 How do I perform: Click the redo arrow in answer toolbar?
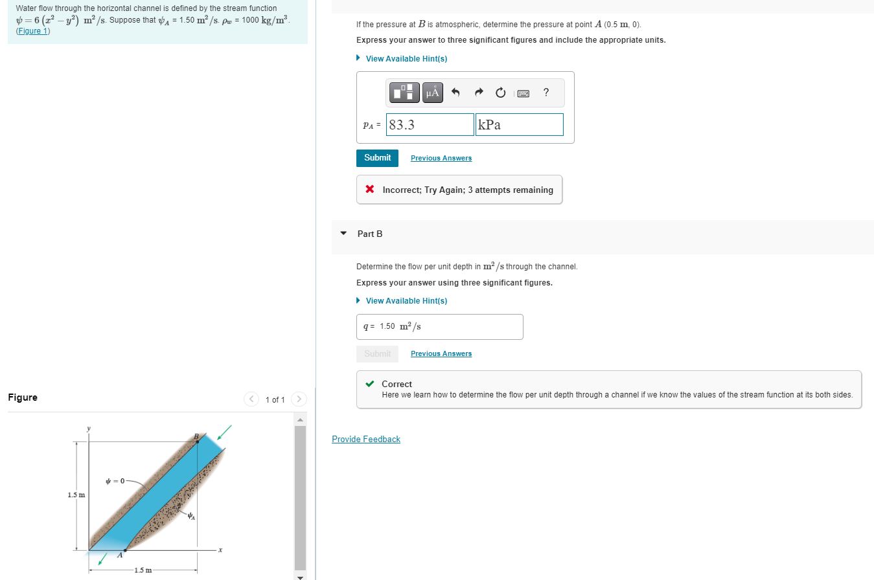click(478, 93)
